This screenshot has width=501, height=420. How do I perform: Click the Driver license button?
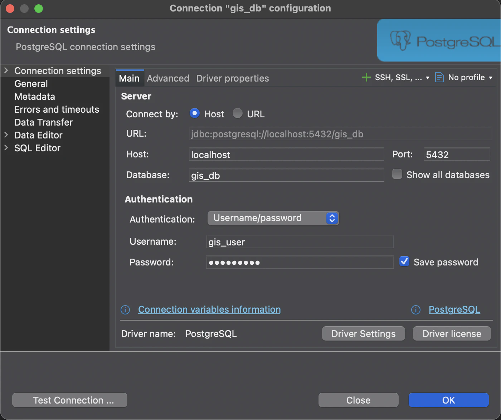pos(452,333)
